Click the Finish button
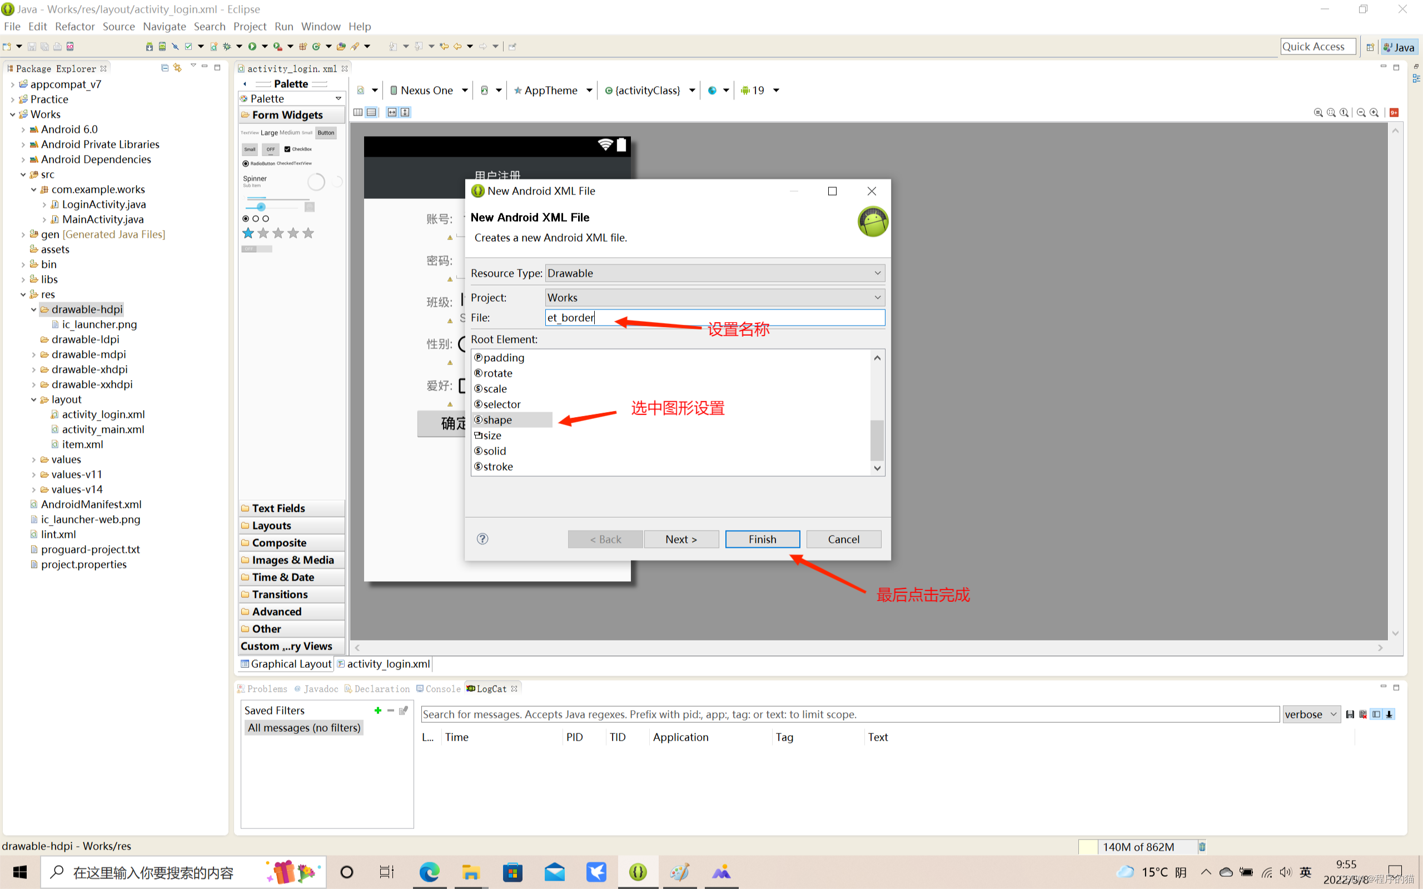 (x=762, y=539)
